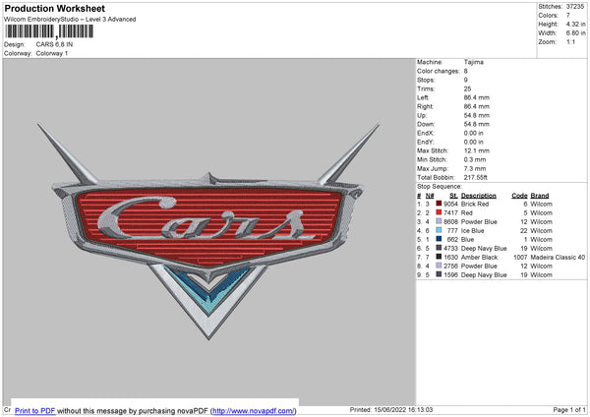The image size is (590, 417).
Task: Select the Madeira Classic 40 brand entry
Action: [x=559, y=258]
